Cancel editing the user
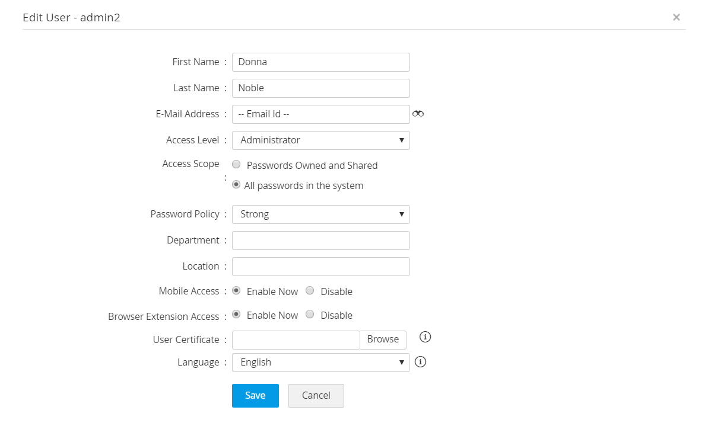705x423 pixels. pos(316,396)
